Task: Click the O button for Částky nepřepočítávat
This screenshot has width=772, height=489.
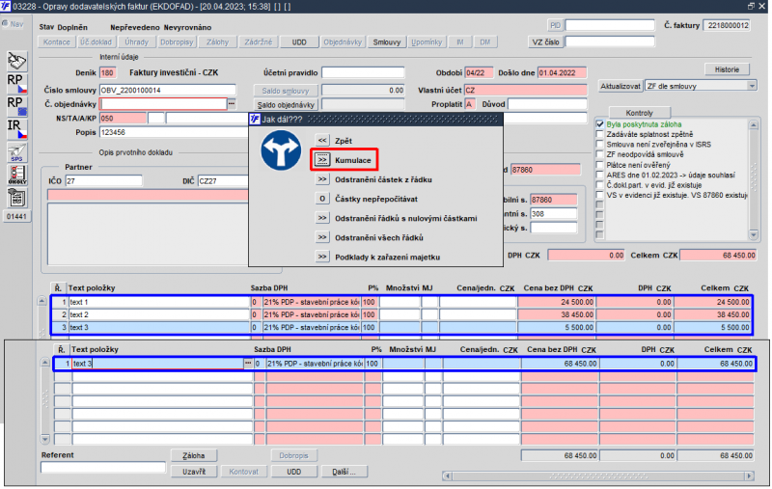Action: tap(323, 199)
